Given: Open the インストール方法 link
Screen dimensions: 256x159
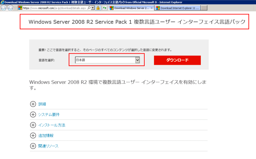Looking at the screenshot, I should (x=51, y=125).
